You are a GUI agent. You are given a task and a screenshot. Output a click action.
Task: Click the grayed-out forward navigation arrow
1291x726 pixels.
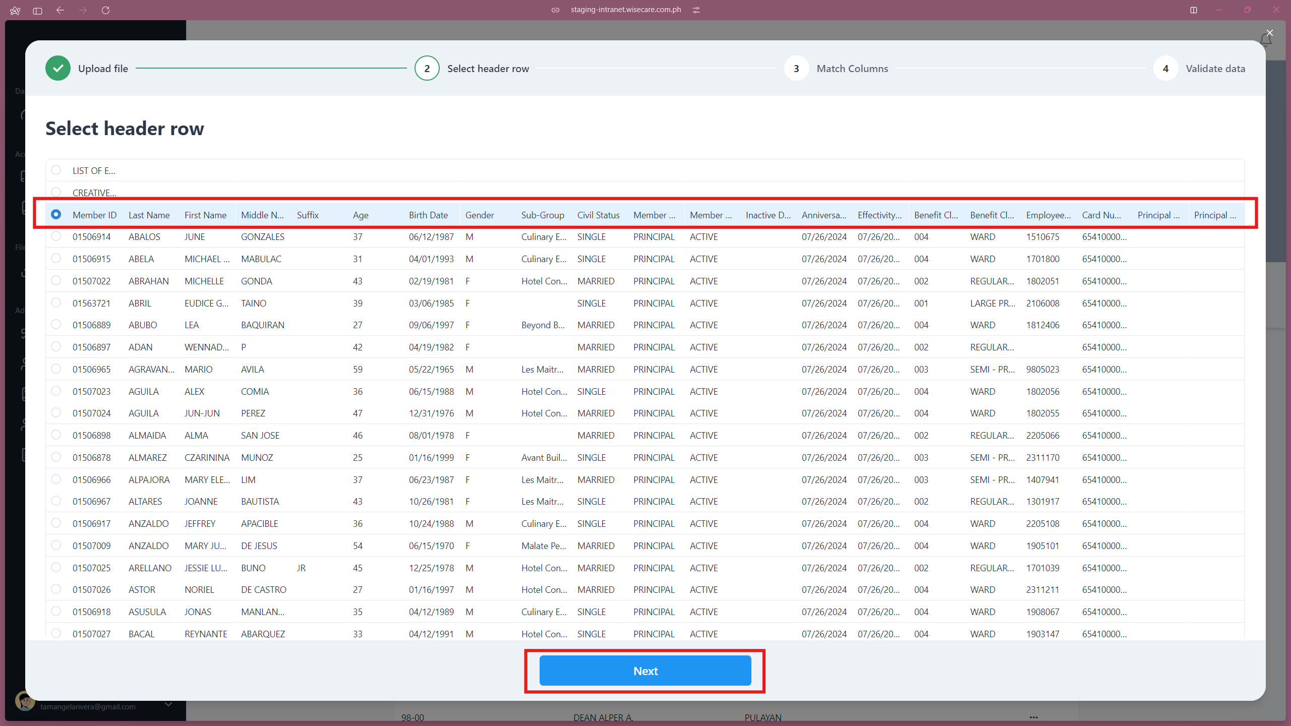point(83,10)
